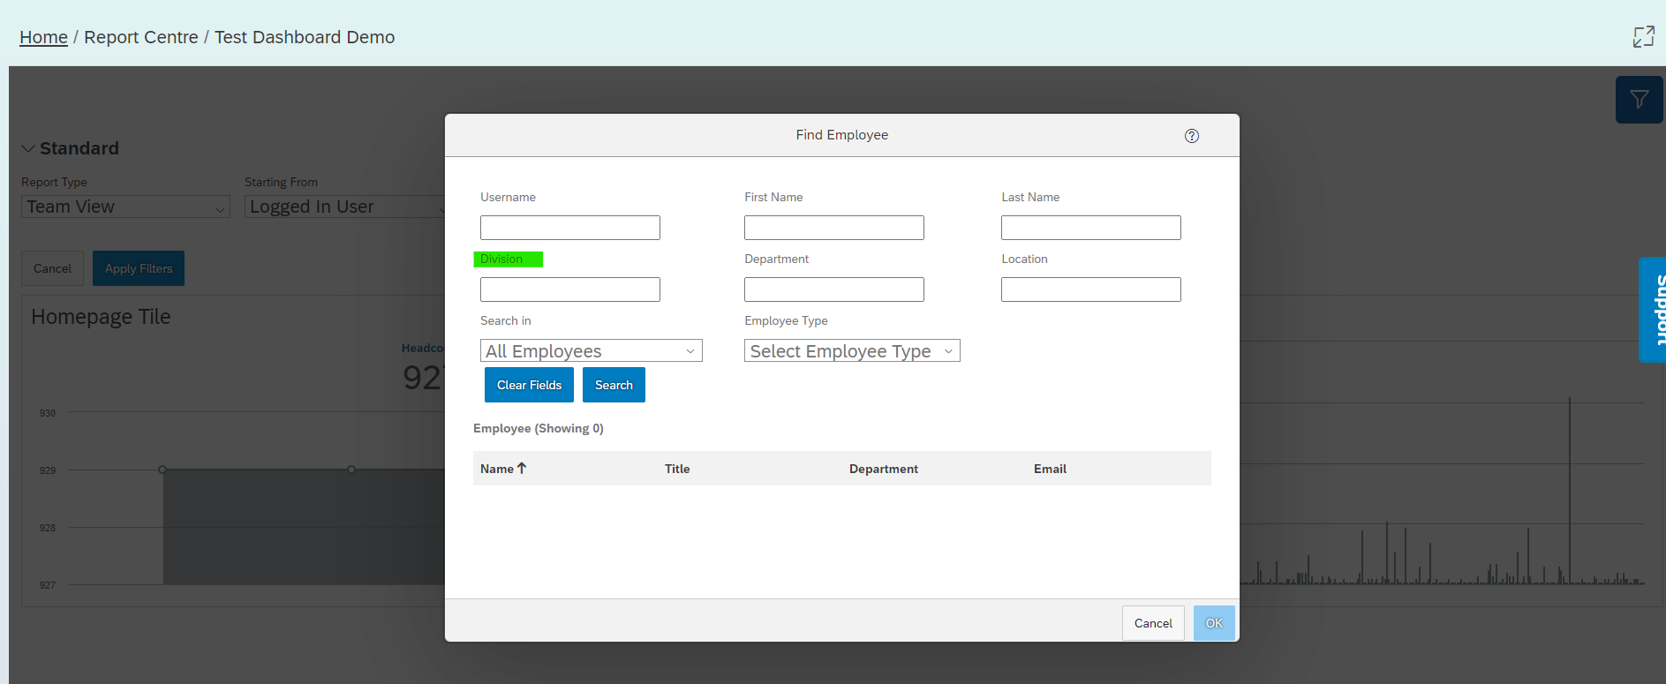Click the Find Employee dialog title

pos(842,135)
